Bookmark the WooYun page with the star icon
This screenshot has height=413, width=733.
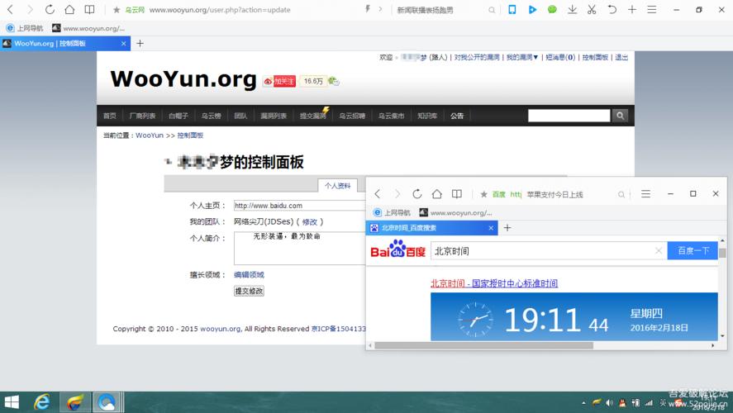coord(117,10)
